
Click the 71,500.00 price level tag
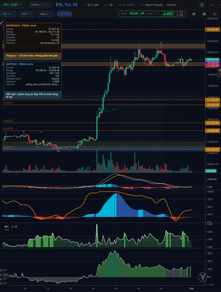(212, 100)
